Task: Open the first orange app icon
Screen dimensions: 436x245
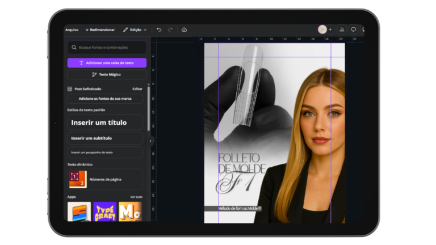Action: pos(79,212)
